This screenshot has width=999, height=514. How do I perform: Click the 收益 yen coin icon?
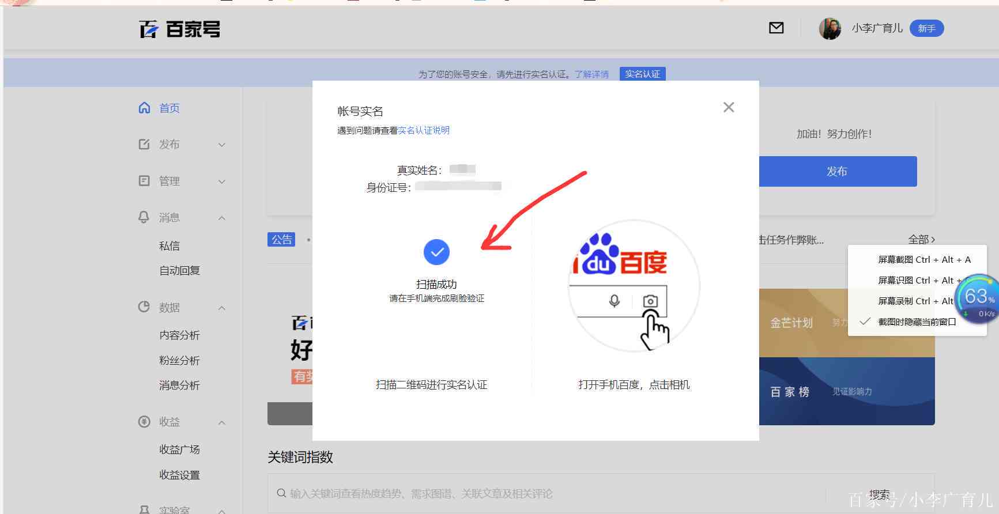coord(144,422)
